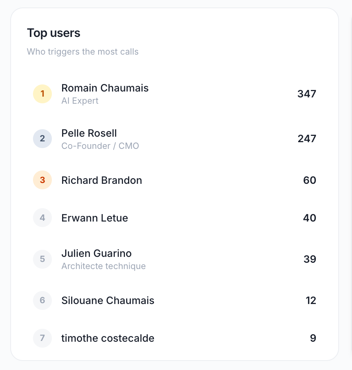Select the orange rank 3 badge
This screenshot has width=352, height=370.
[42, 180]
